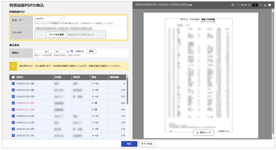Focus the day (日) input field
276x150 pixels.
pos(62,51)
